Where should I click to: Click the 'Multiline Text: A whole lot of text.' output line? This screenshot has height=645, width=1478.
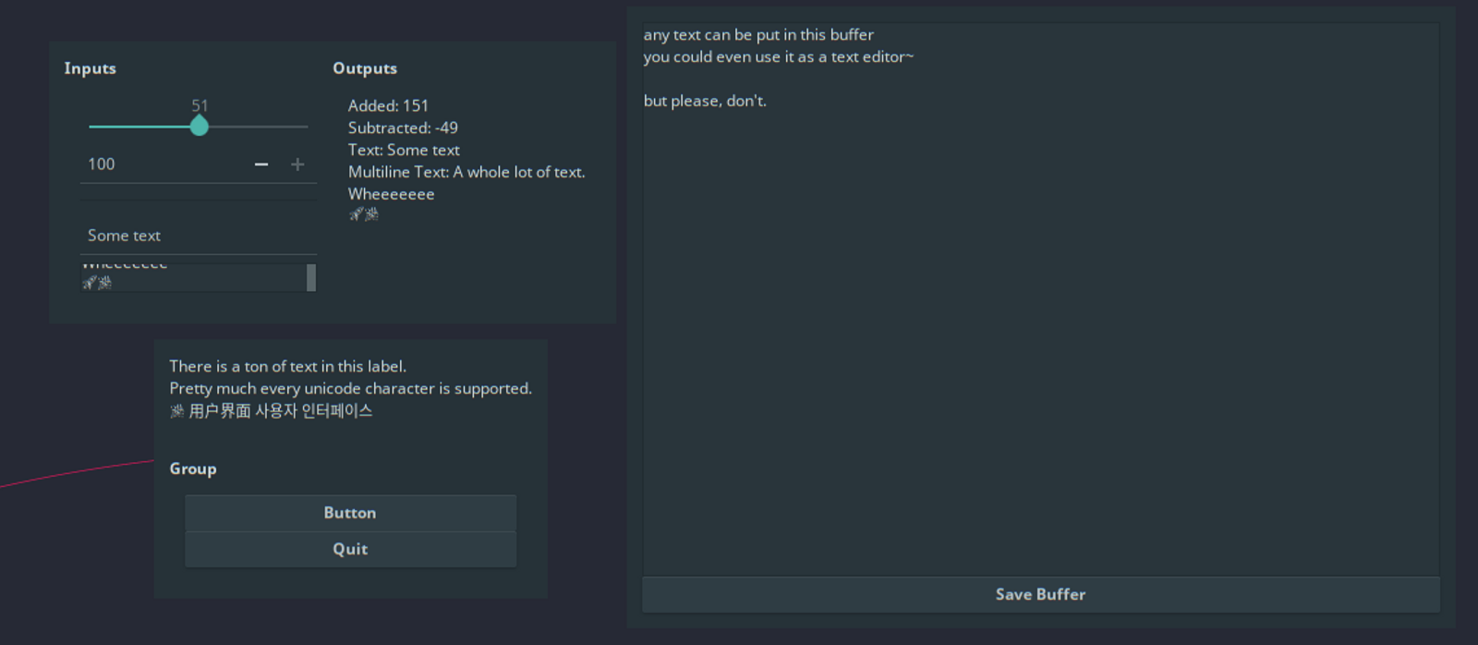click(466, 172)
